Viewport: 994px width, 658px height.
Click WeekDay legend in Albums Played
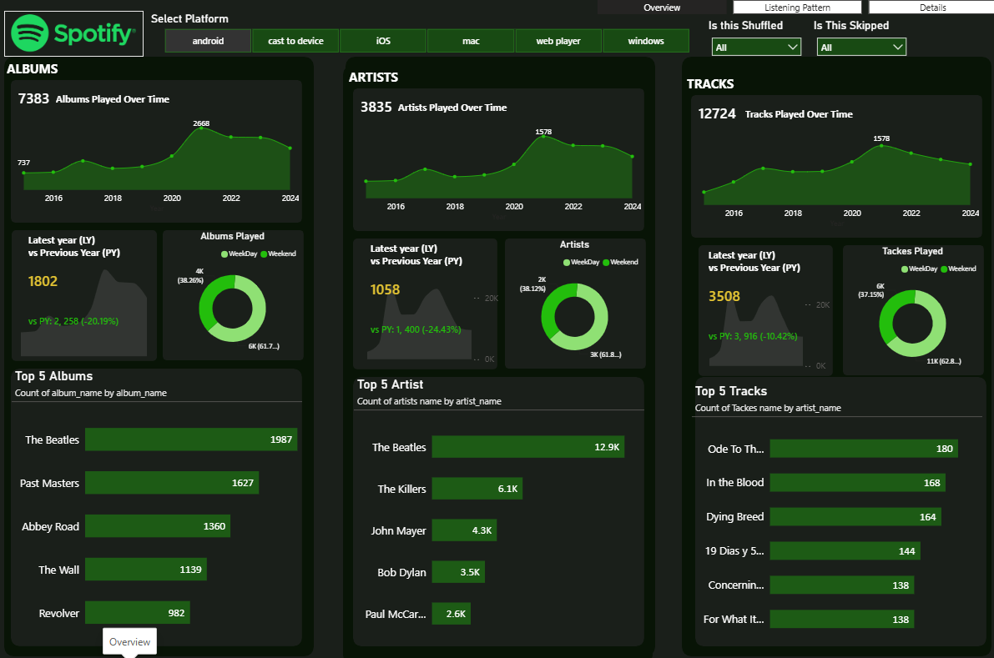click(239, 254)
